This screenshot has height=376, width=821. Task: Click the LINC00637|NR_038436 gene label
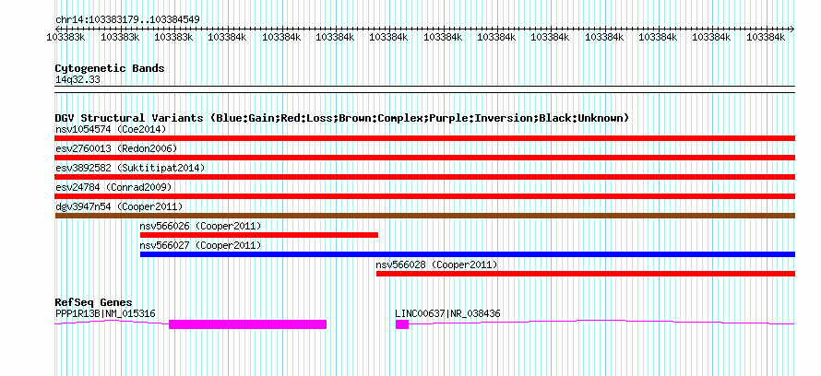coord(447,313)
